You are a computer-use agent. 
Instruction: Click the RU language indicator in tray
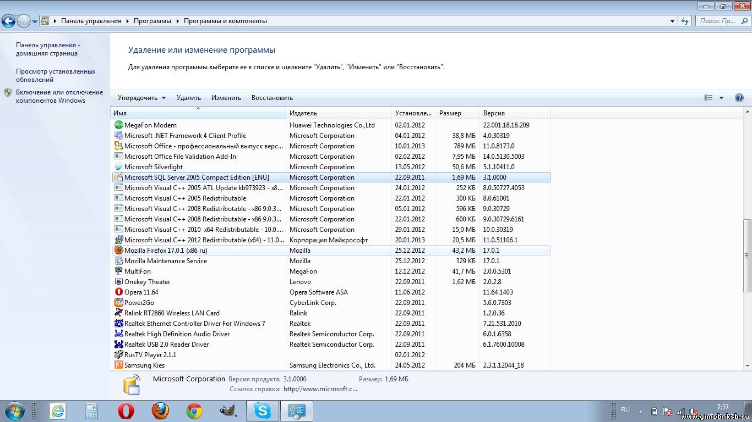click(625, 410)
